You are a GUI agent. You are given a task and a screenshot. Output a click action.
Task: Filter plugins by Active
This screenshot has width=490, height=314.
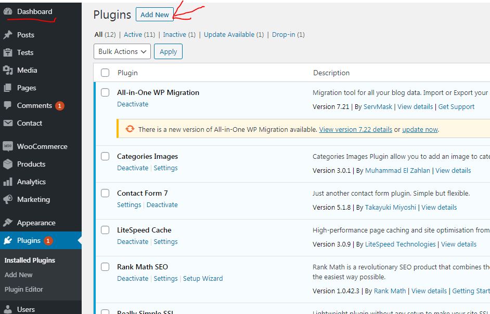133,35
